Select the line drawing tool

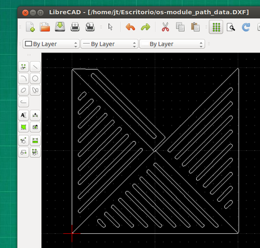35,67
